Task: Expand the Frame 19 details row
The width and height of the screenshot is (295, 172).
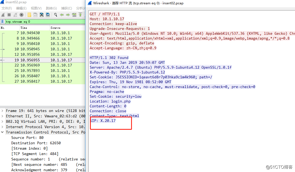Action: [x=2, y=111]
